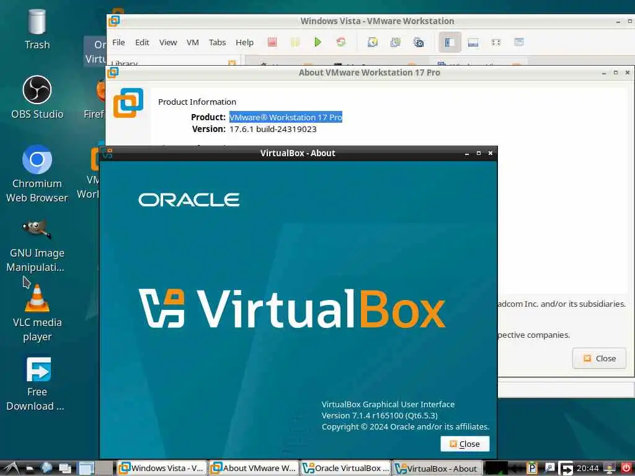Switch to About VMware W... taskbar entry
Screen dimensions: 635x476
coord(254,469)
